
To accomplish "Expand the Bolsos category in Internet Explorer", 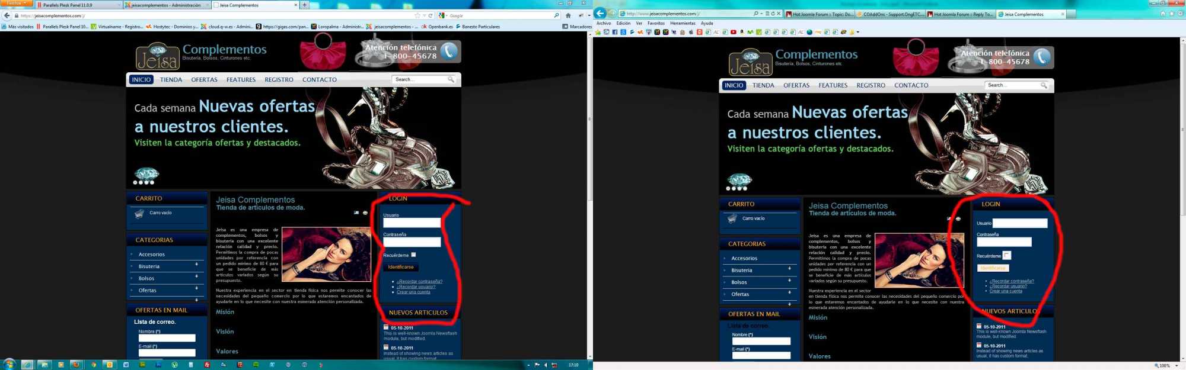I will 789,280.
